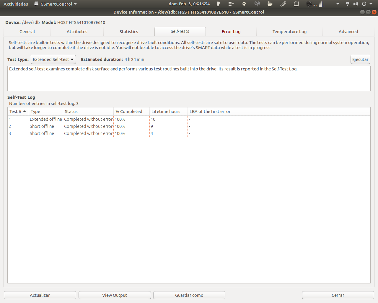Select the Extended offline test row
This screenshot has height=303, width=378.
[189, 119]
